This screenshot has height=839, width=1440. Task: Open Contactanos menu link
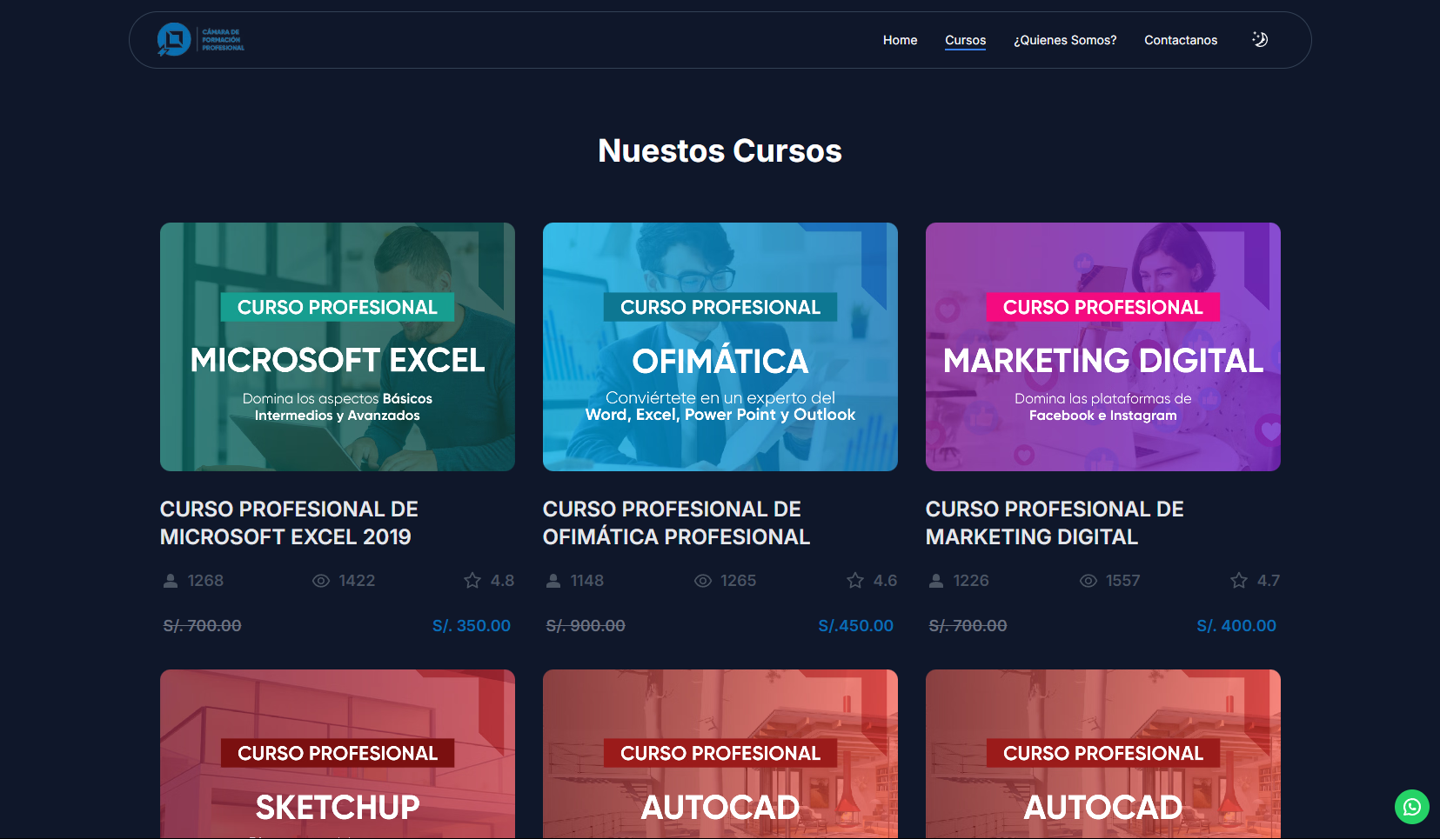pos(1181,40)
